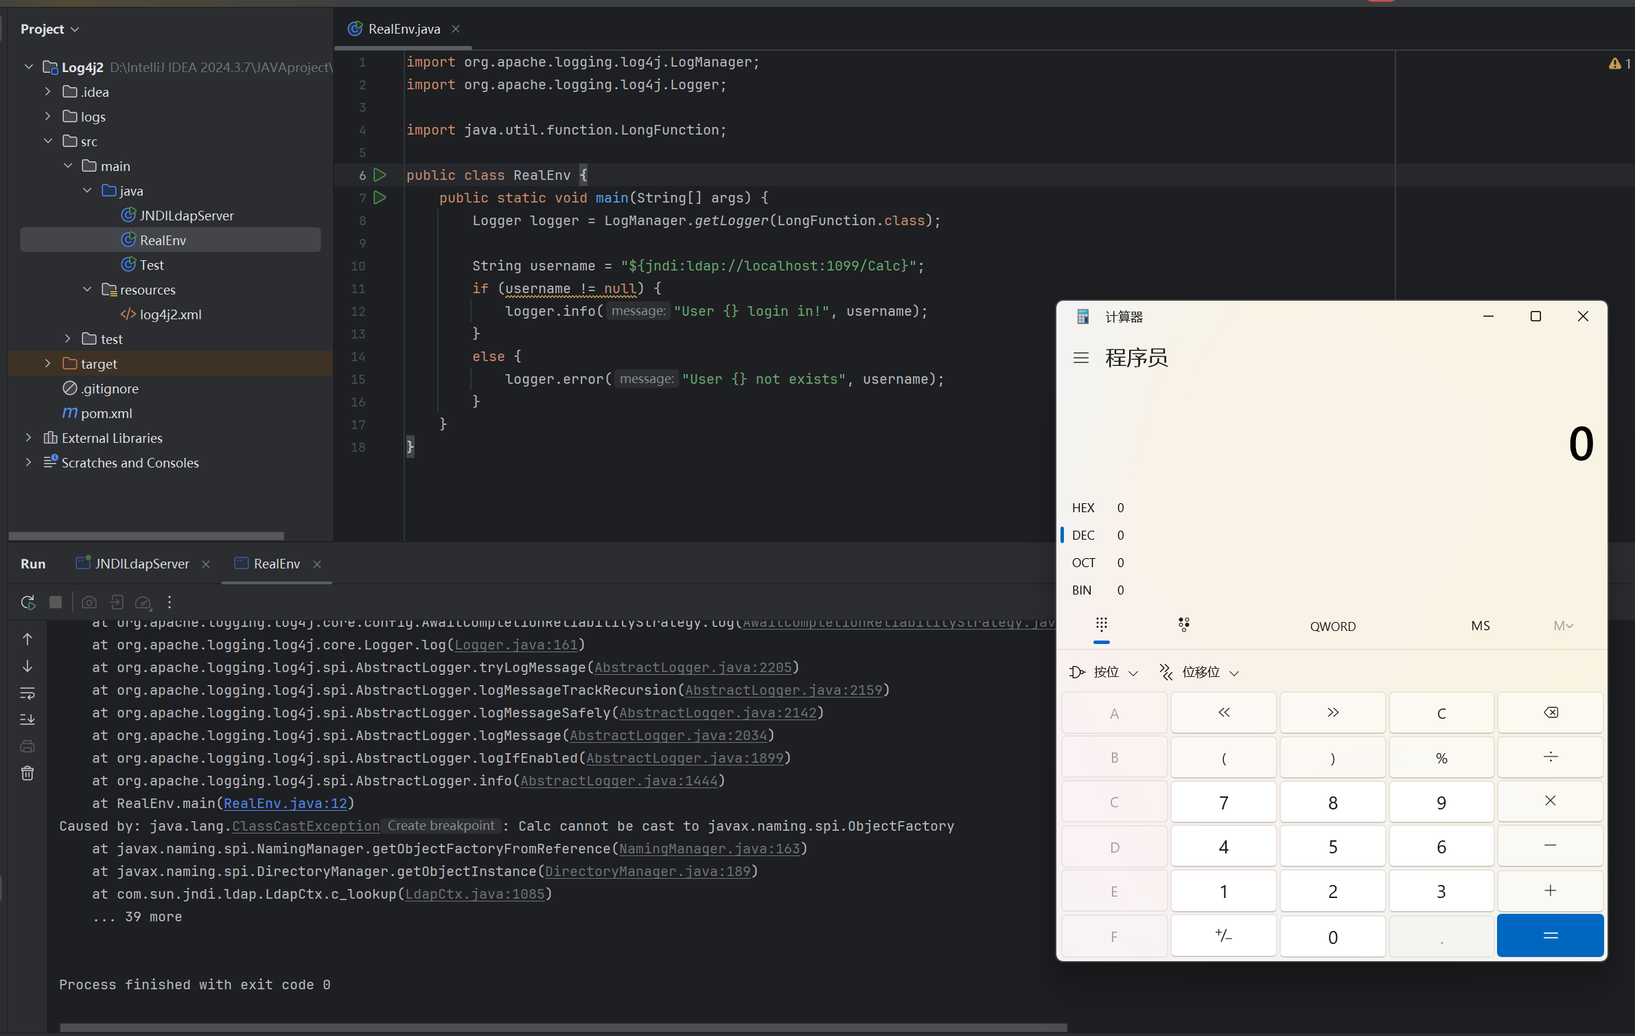The height and width of the screenshot is (1036, 1635).
Task: Open the bitwise (按位) dropdown
Action: coord(1104,672)
